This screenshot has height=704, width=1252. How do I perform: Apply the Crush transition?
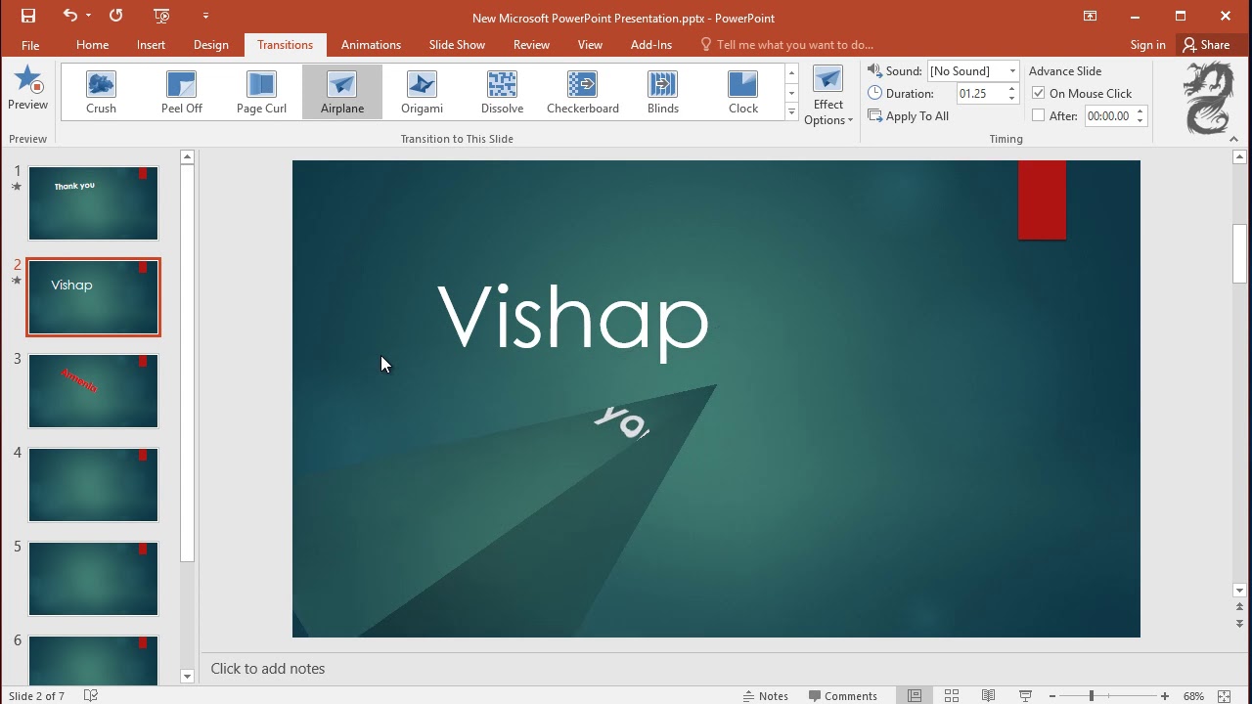click(x=101, y=93)
